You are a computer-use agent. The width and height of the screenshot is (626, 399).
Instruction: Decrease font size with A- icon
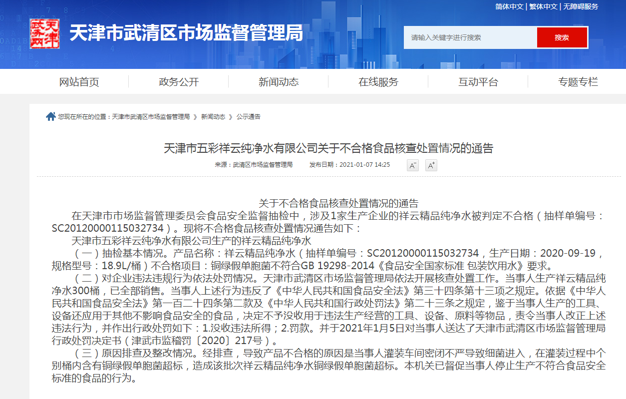pos(413,165)
